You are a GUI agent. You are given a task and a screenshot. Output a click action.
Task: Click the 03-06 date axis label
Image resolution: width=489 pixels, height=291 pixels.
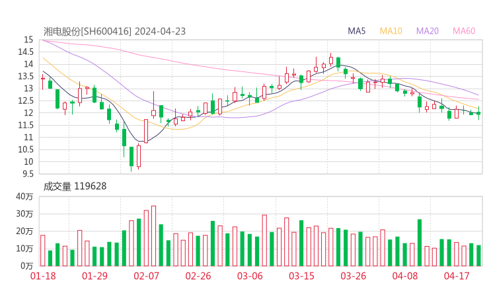tap(250, 276)
